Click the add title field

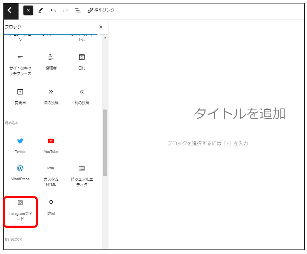[239, 114]
